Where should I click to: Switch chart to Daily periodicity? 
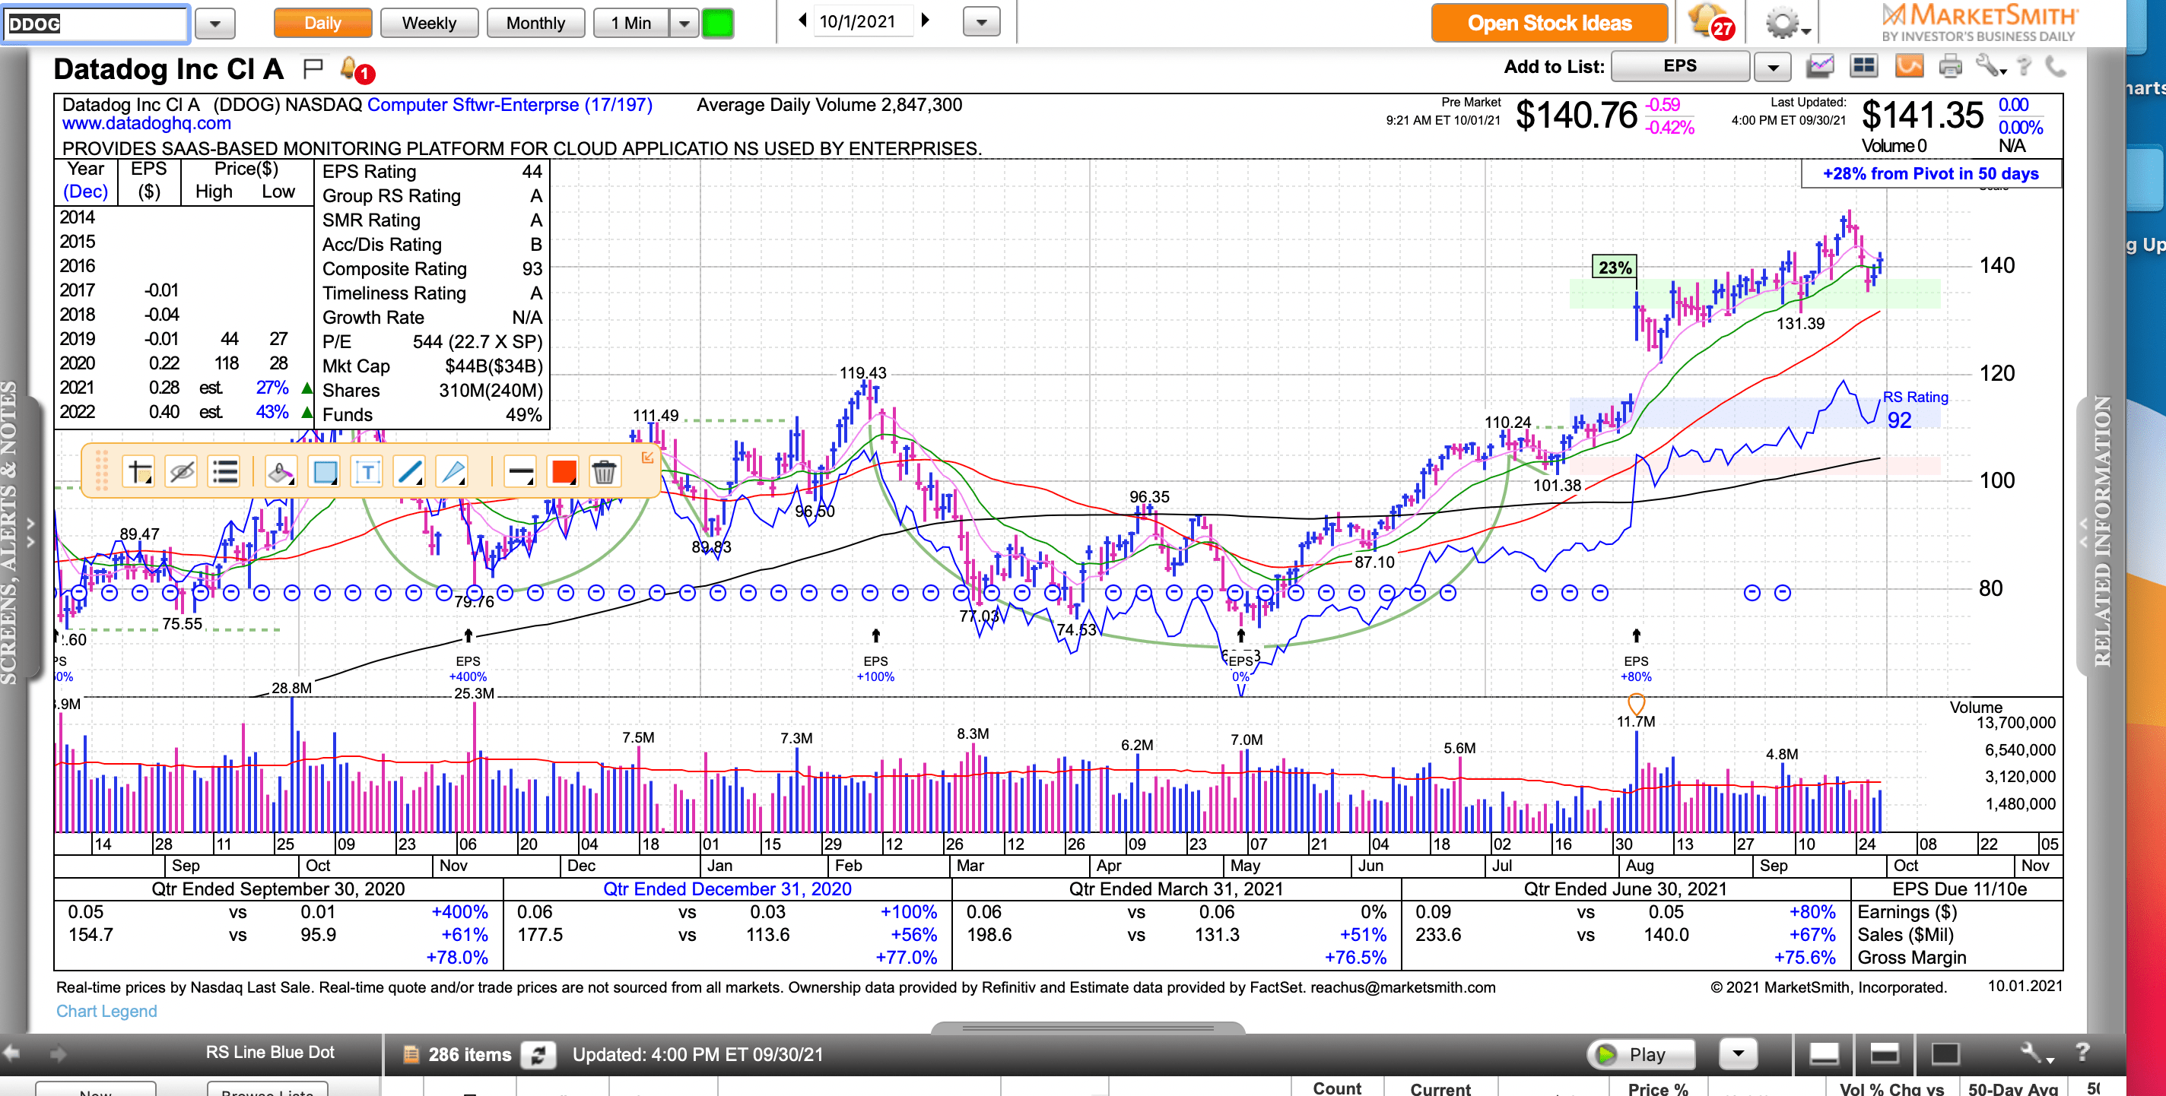point(323,23)
